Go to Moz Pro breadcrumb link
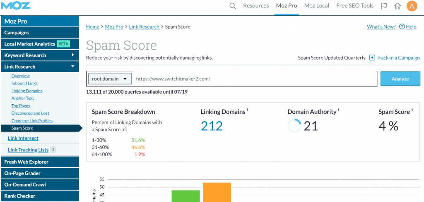 pos(114,26)
